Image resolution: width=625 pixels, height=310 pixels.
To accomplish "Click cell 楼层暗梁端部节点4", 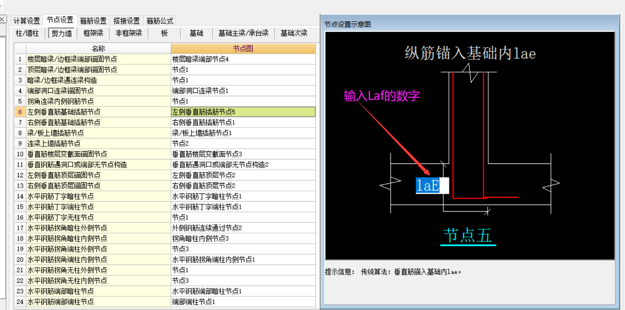I will 243,59.
